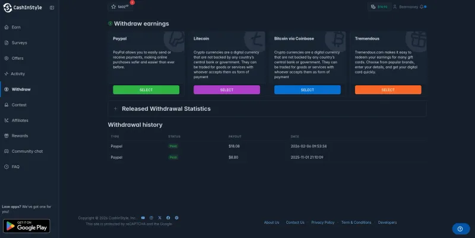This screenshot has width=475, height=238.
Task: Visit the X (Twitter) icon in the footer
Action: coord(160,218)
